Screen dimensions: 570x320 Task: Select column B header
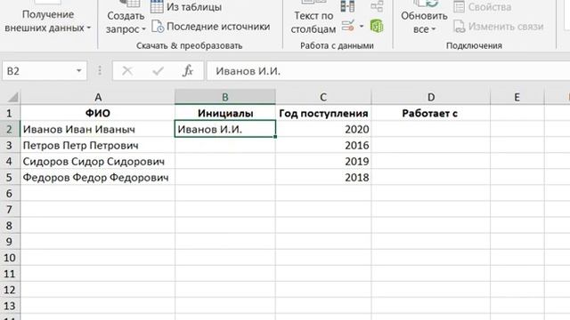[x=225, y=97]
